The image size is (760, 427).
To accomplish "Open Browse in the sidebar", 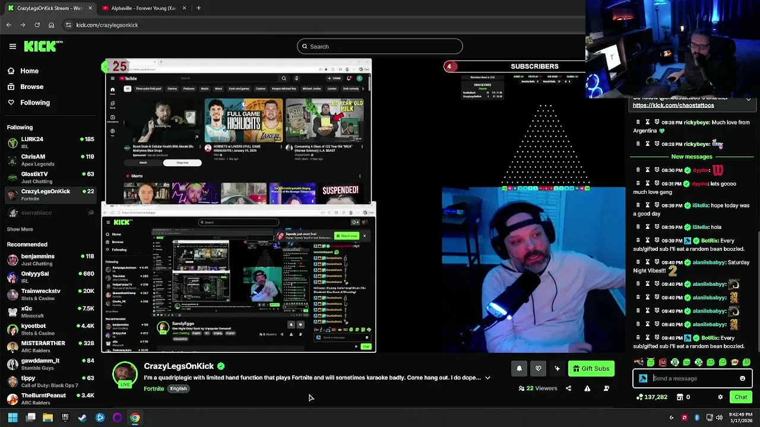I will tap(25, 87).
